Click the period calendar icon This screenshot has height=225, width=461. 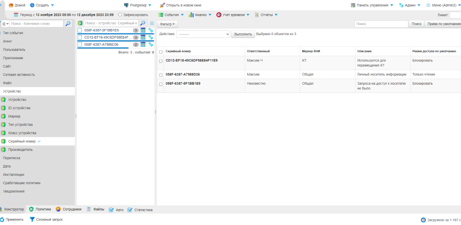pos(16,15)
